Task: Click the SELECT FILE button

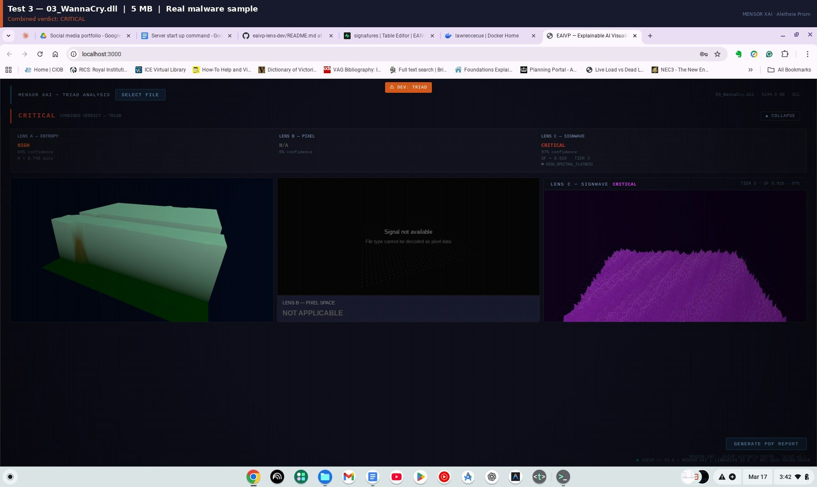Action: (140, 95)
